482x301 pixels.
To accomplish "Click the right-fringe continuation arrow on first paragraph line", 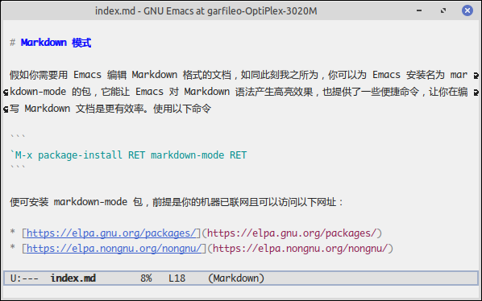I will click(476, 75).
